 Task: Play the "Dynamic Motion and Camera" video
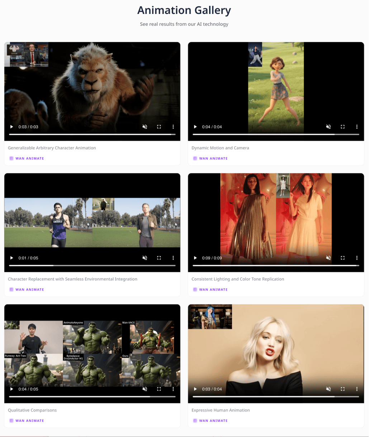(195, 127)
